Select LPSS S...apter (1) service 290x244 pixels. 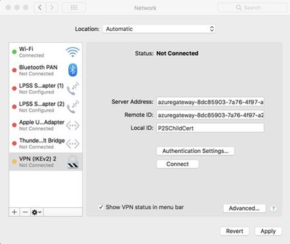[46, 89]
